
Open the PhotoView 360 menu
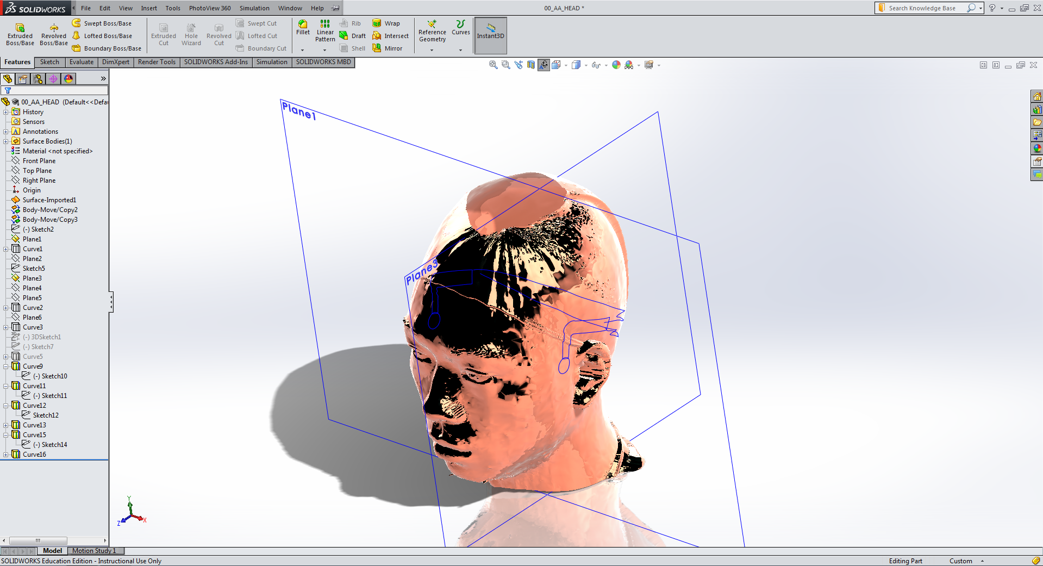tap(210, 8)
